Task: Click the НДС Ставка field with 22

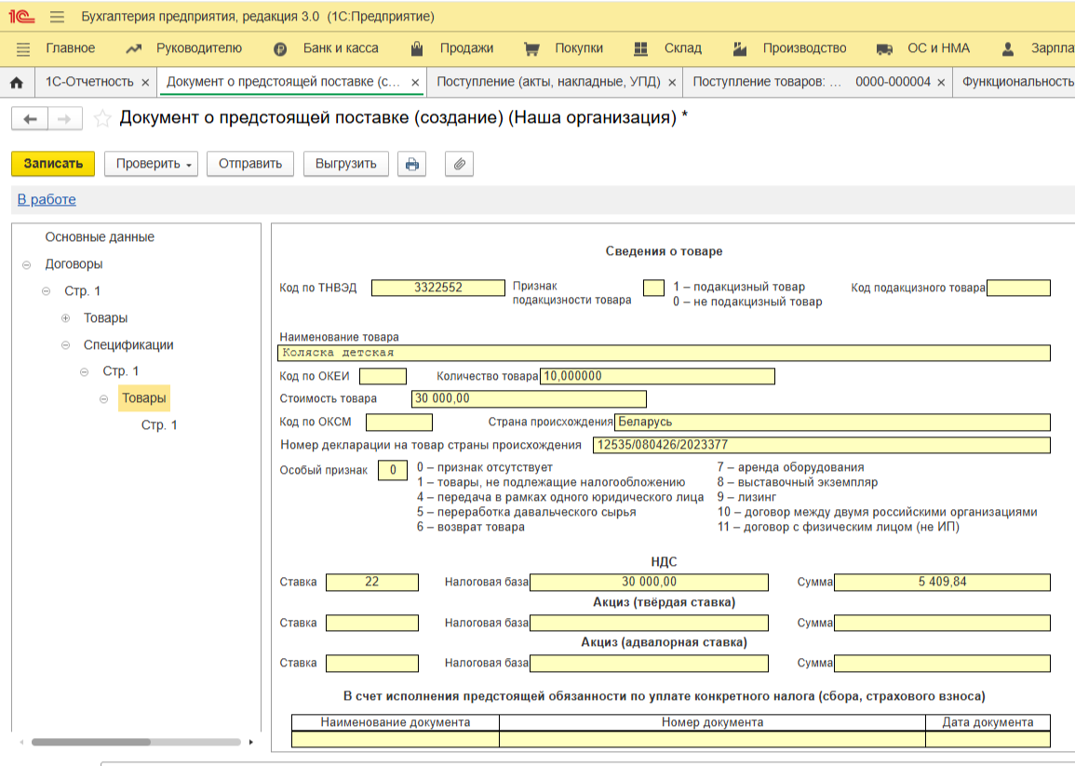Action: pyautogui.click(x=371, y=583)
